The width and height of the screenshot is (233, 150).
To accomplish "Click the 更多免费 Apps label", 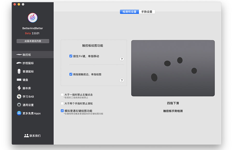I will click(x=32, y=113).
